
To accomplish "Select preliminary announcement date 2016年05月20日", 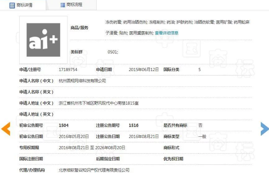I will tap(74, 136).
